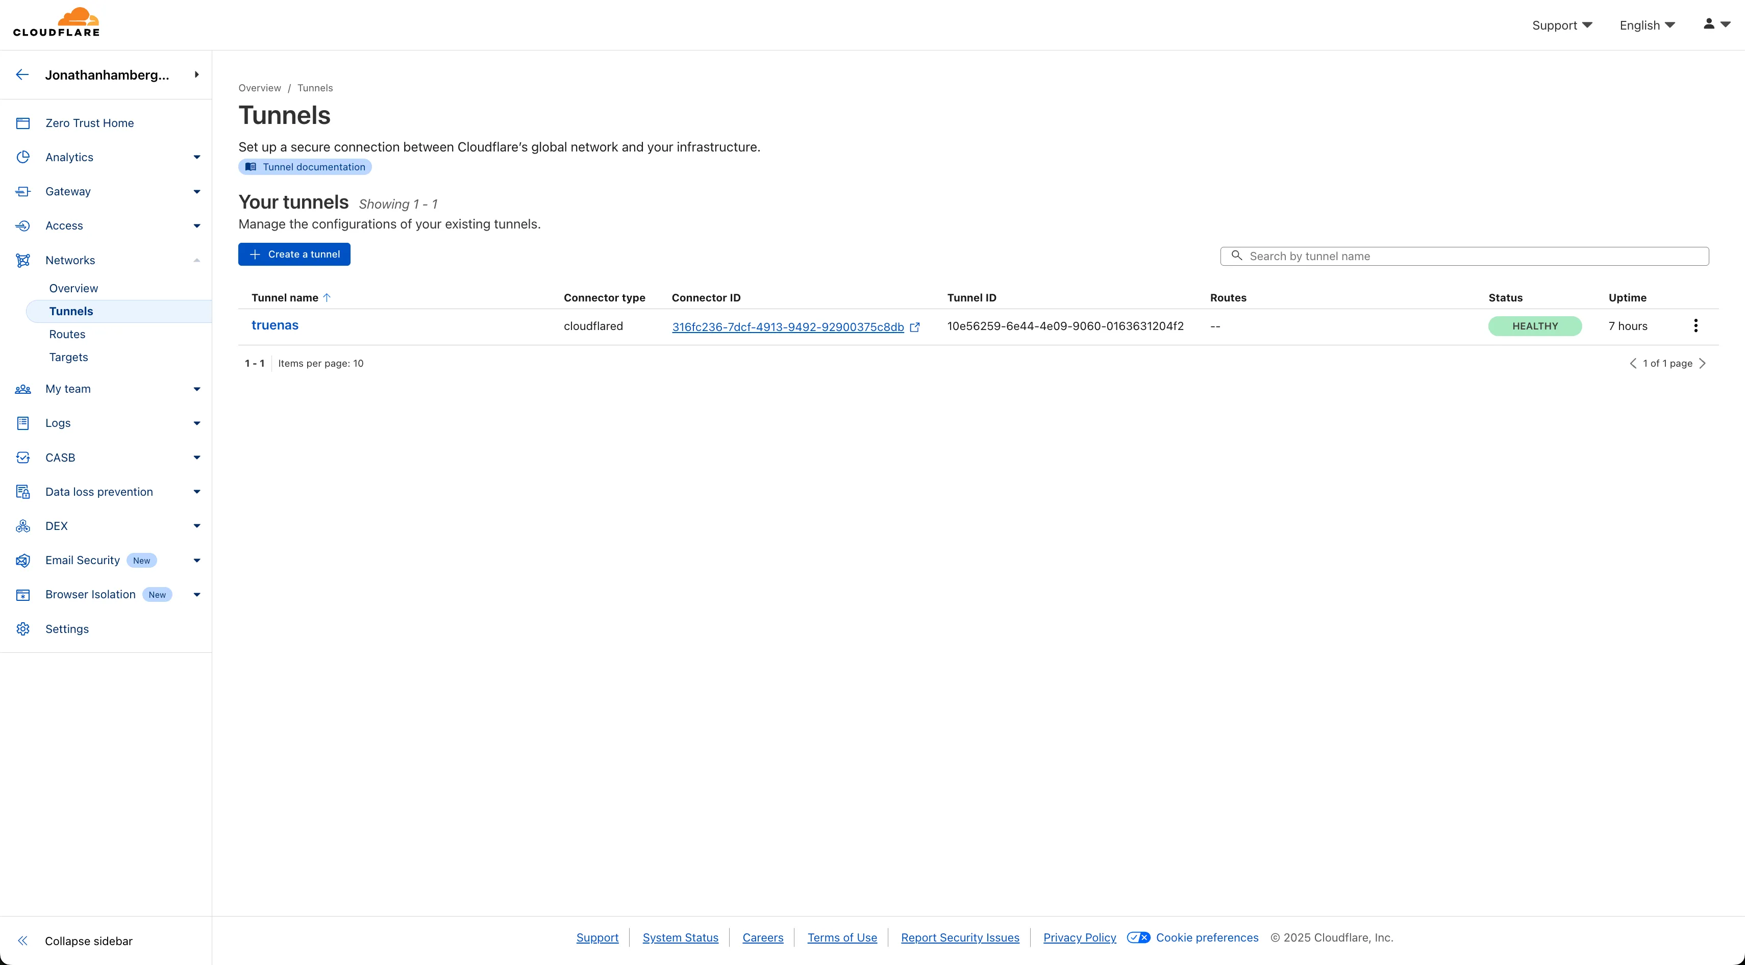Sort by Tunnel name arrow icon

[x=327, y=297]
